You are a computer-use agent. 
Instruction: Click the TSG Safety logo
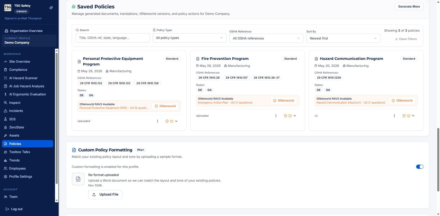coord(8,8)
